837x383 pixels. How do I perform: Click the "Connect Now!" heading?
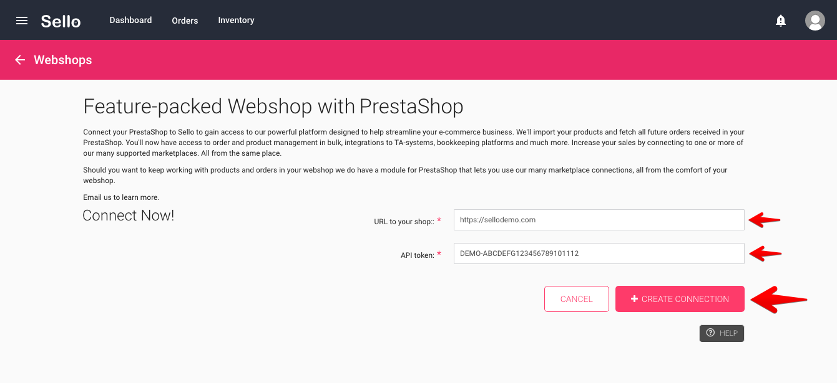(x=129, y=215)
